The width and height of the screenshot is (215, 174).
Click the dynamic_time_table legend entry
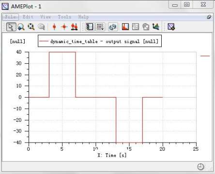click(x=100, y=41)
